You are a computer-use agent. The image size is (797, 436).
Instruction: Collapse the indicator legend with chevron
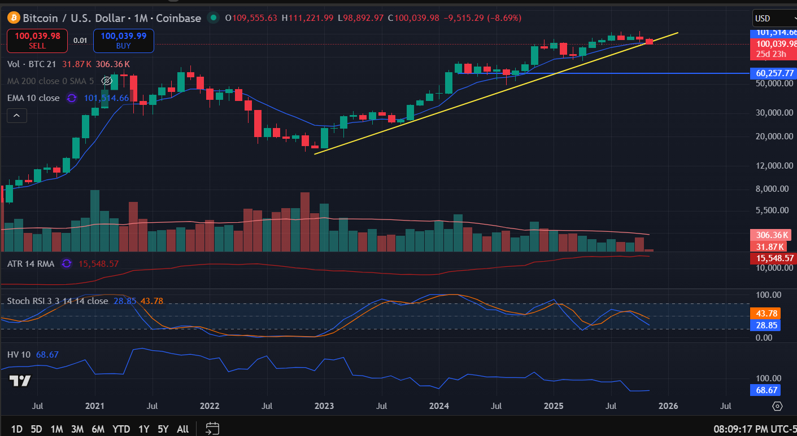[x=17, y=116]
